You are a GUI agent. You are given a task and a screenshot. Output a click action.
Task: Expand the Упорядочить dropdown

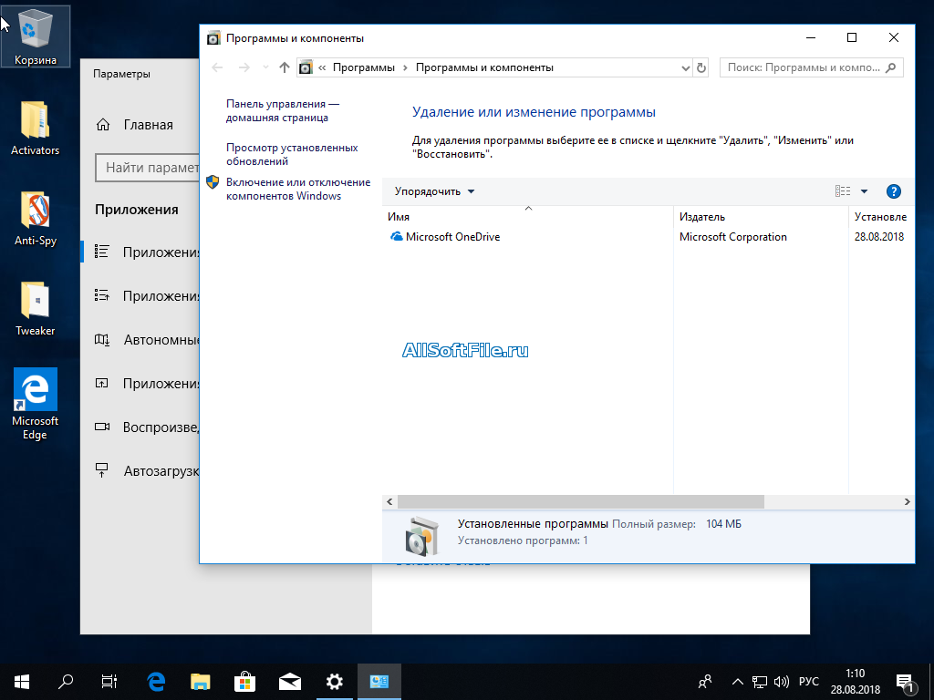435,191
